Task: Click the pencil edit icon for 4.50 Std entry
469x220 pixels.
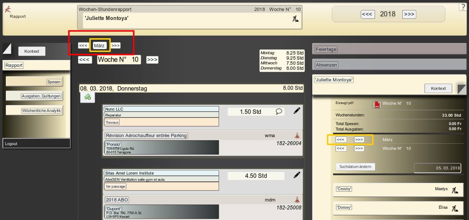Action: pyautogui.click(x=297, y=175)
